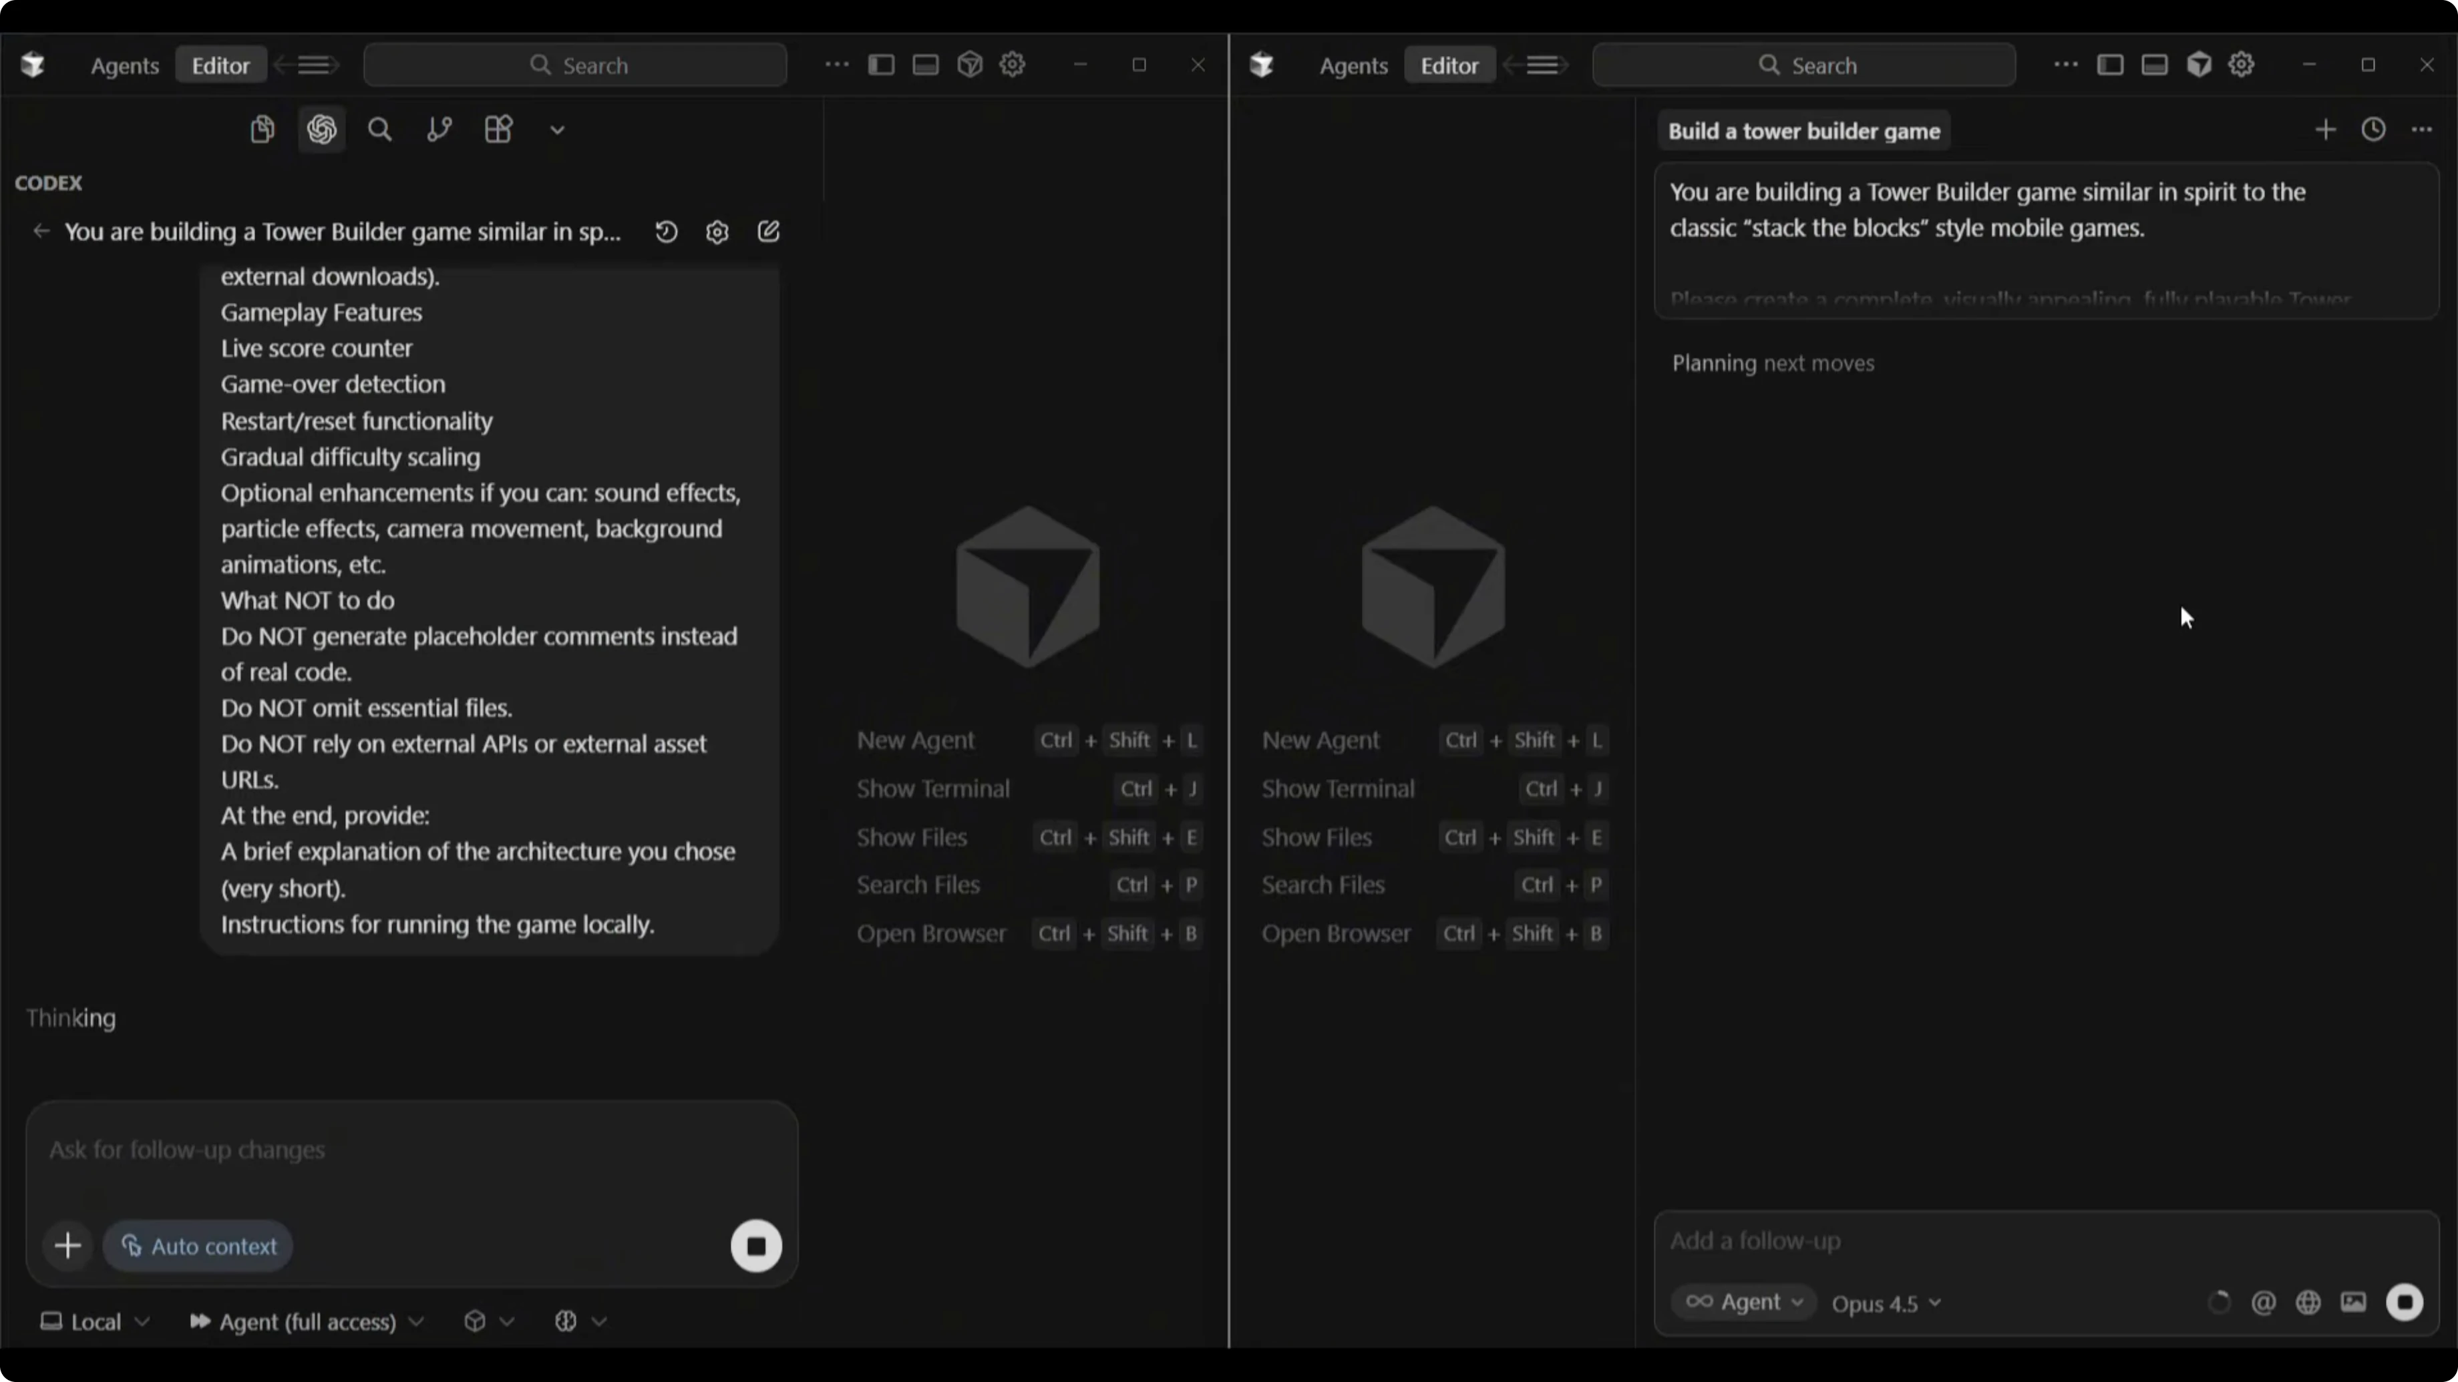The image size is (2458, 1382).
Task: Click the @ mention icon in follow-up box
Action: [x=2264, y=1302]
